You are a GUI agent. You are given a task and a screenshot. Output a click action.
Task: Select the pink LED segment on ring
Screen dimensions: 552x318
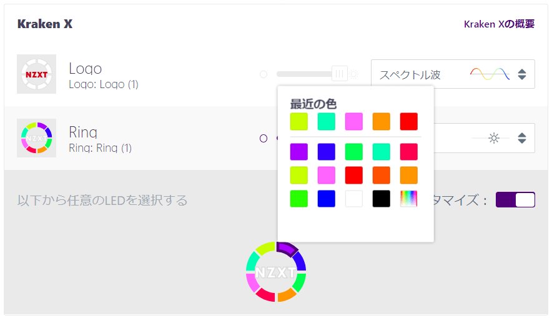point(252,283)
